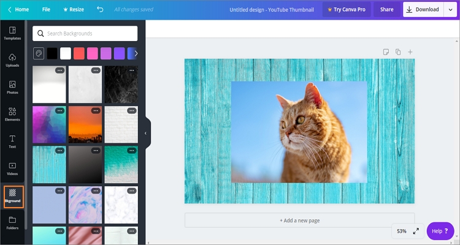460x245 pixels.
Task: Open the Resize menu
Action: (74, 9)
